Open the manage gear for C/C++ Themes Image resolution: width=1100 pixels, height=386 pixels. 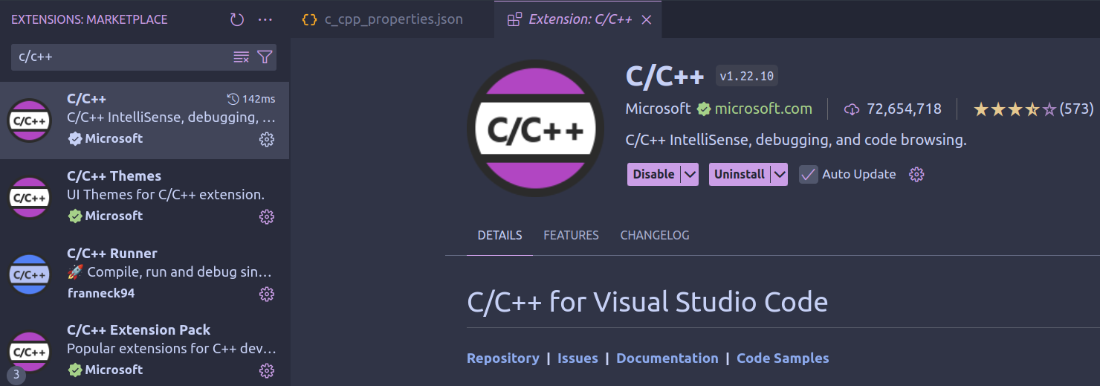pos(267,216)
